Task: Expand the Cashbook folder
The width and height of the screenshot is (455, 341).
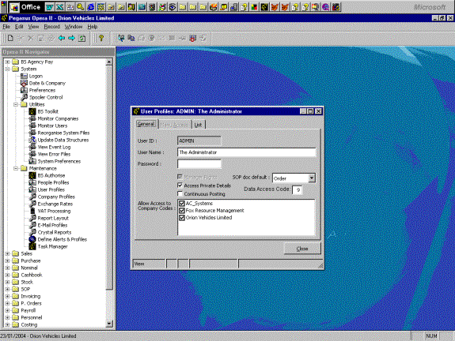Action: click(8, 275)
